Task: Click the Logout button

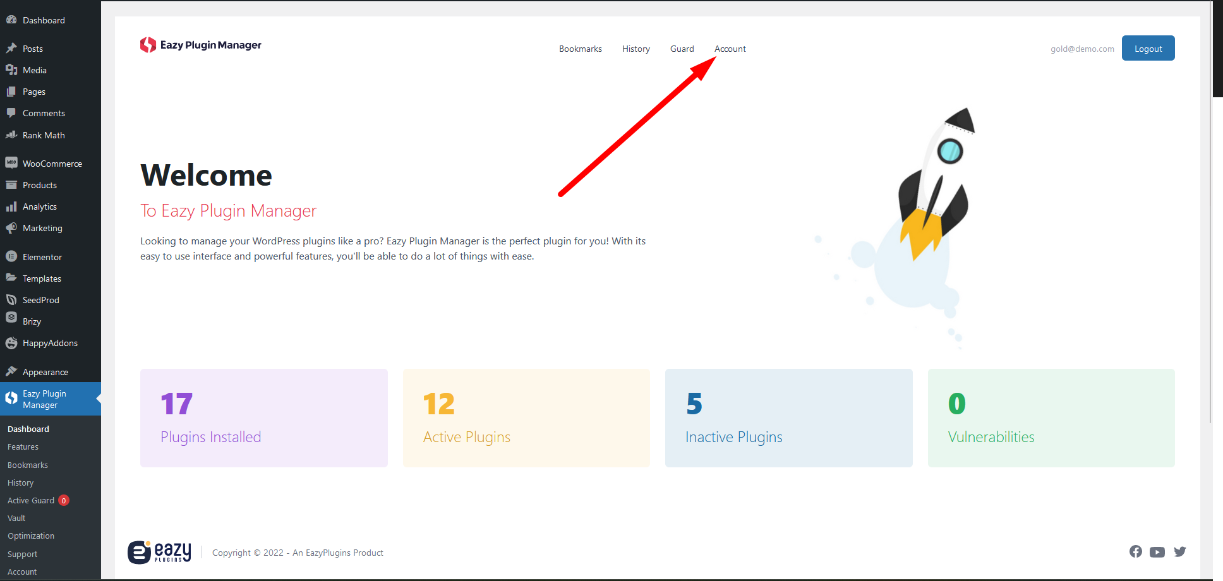Action: [x=1148, y=48]
